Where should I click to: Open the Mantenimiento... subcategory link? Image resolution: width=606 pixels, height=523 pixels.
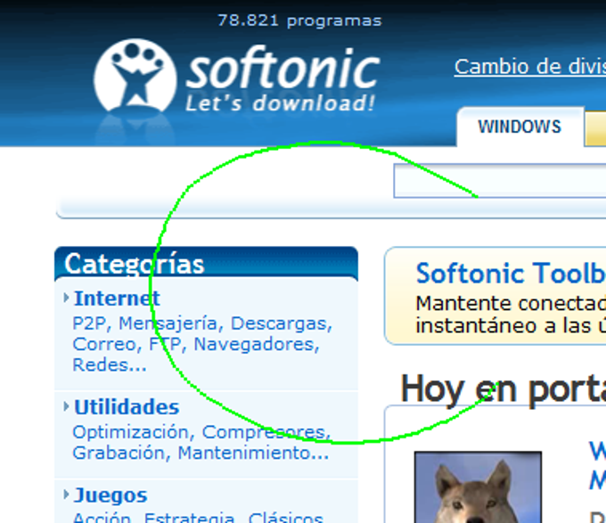click(253, 453)
